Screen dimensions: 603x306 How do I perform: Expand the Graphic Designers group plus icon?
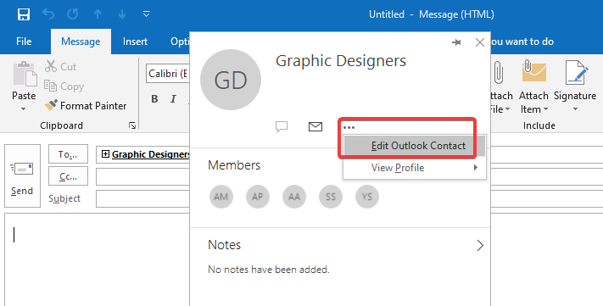[x=105, y=154]
